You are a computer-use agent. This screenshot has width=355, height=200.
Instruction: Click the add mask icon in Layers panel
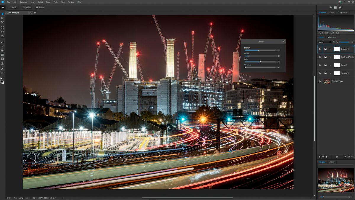point(319,157)
